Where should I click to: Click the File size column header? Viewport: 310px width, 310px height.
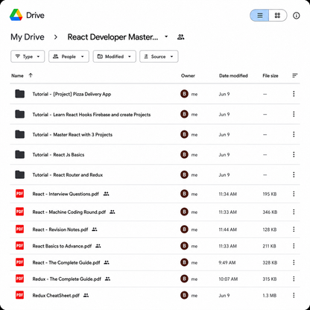[x=271, y=76]
